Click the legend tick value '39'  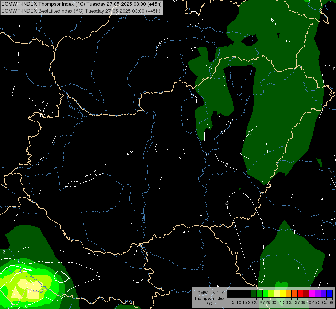coord(303,302)
